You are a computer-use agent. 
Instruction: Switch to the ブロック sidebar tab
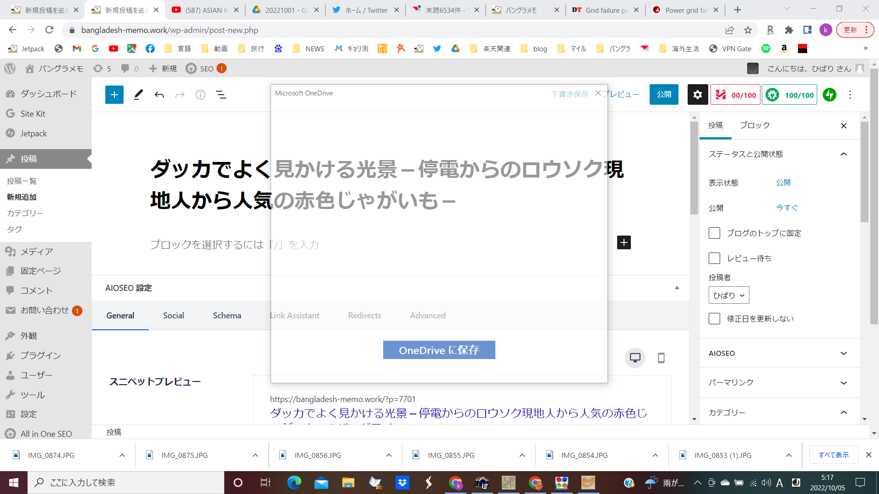coord(755,125)
